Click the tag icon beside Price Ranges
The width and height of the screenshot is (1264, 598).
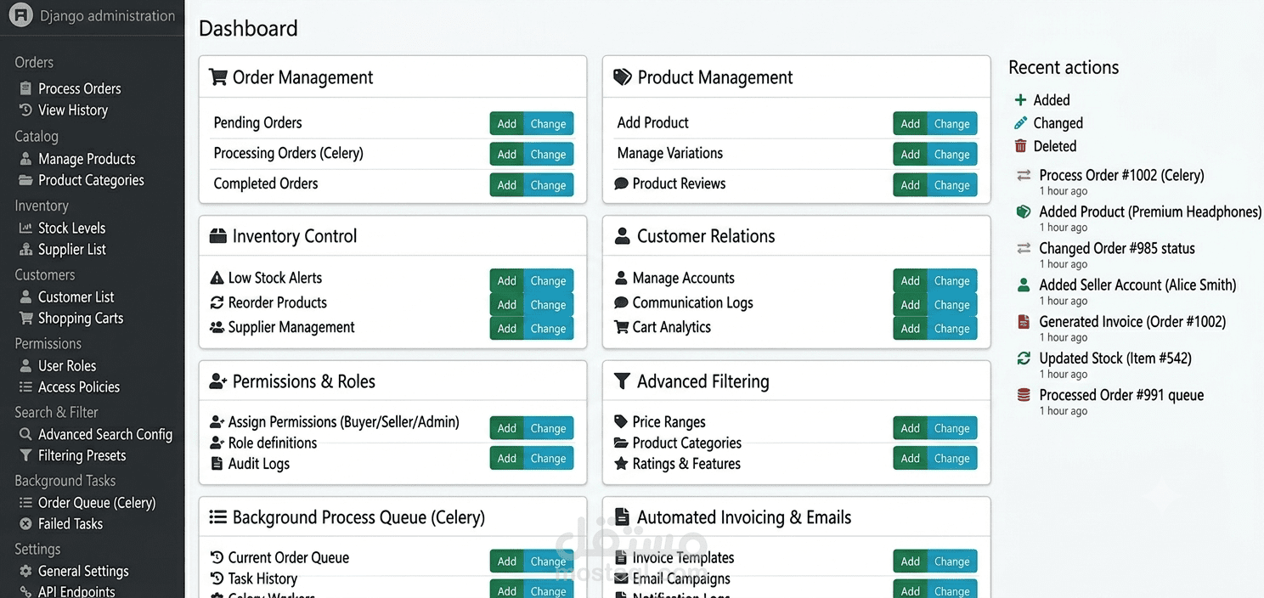[x=621, y=421]
